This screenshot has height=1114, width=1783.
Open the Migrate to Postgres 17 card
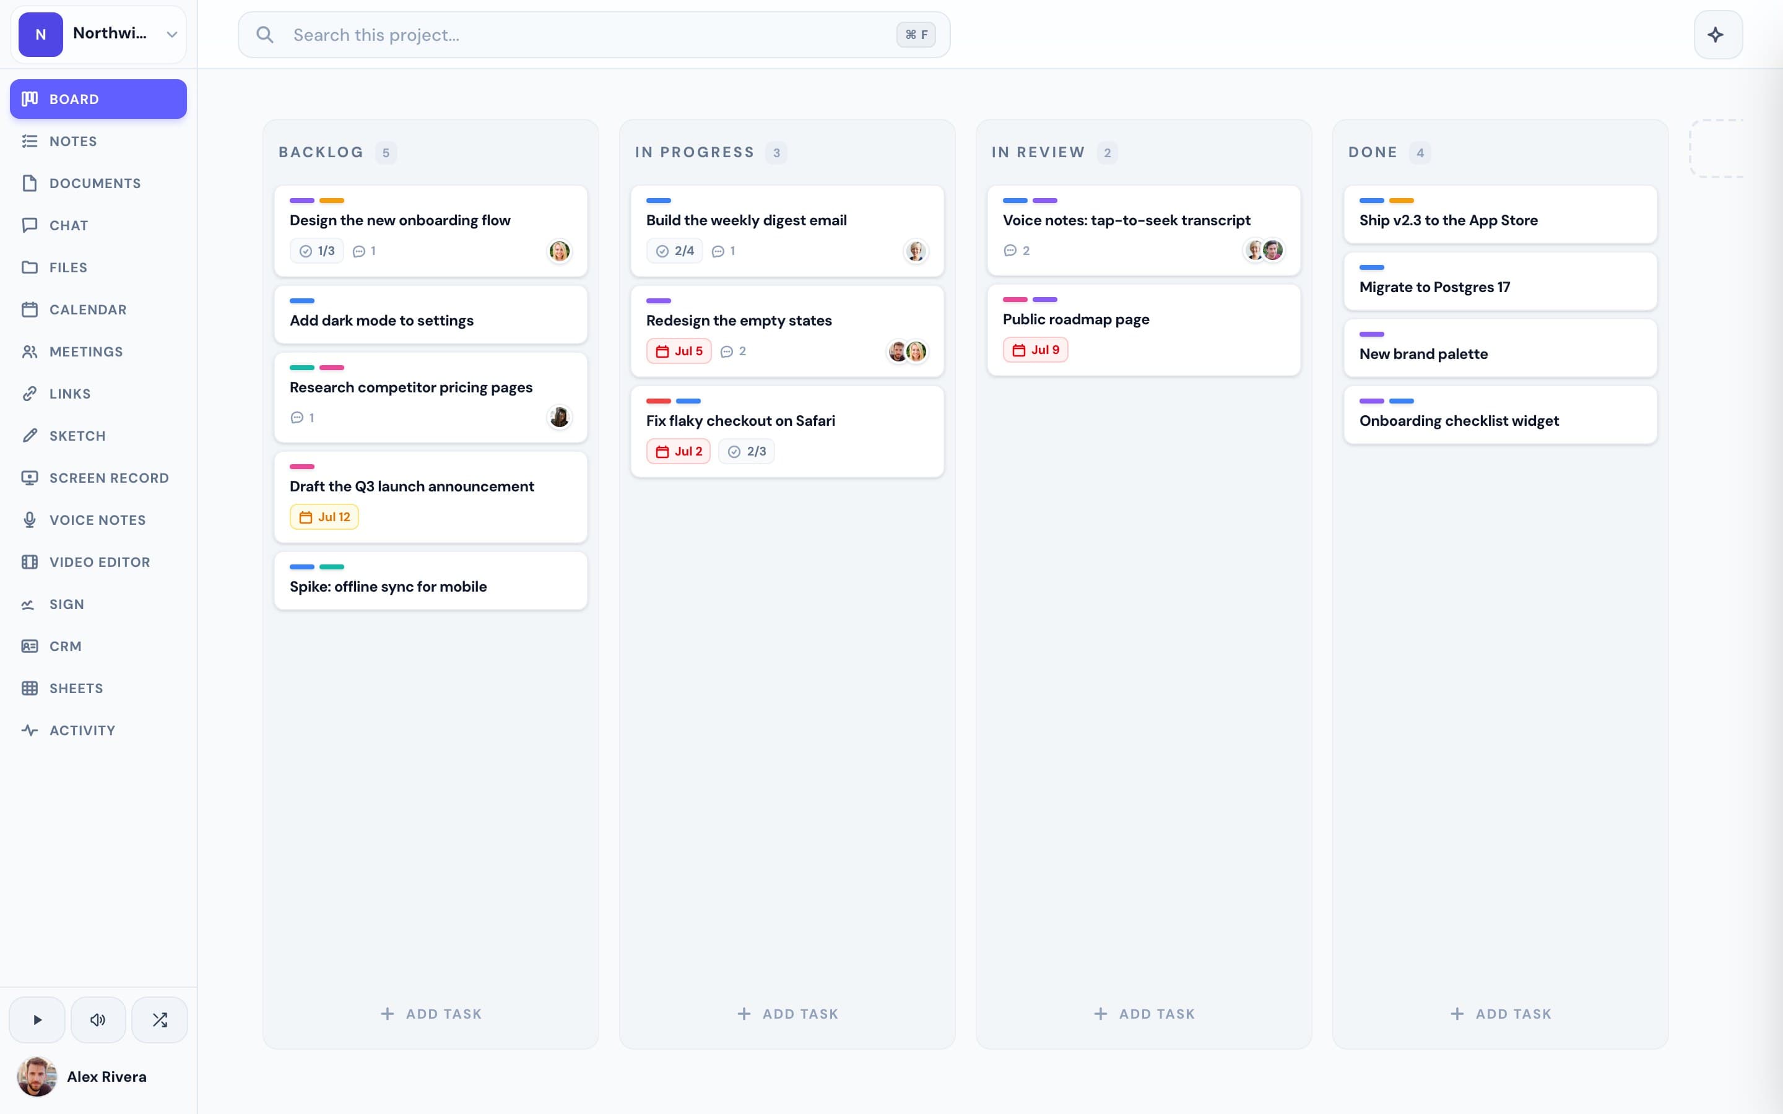click(x=1501, y=282)
